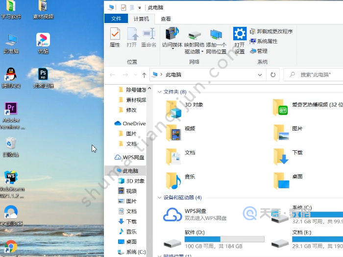
Task: Launch 腾讯QQ from the desktop
Action: (x=11, y=77)
